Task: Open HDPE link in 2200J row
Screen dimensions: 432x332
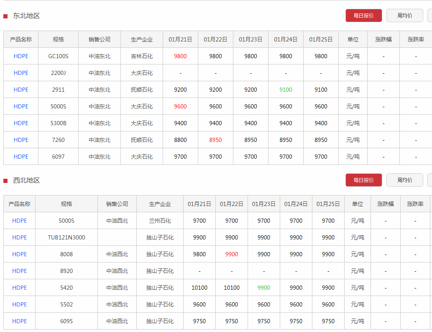Action: (x=21, y=73)
